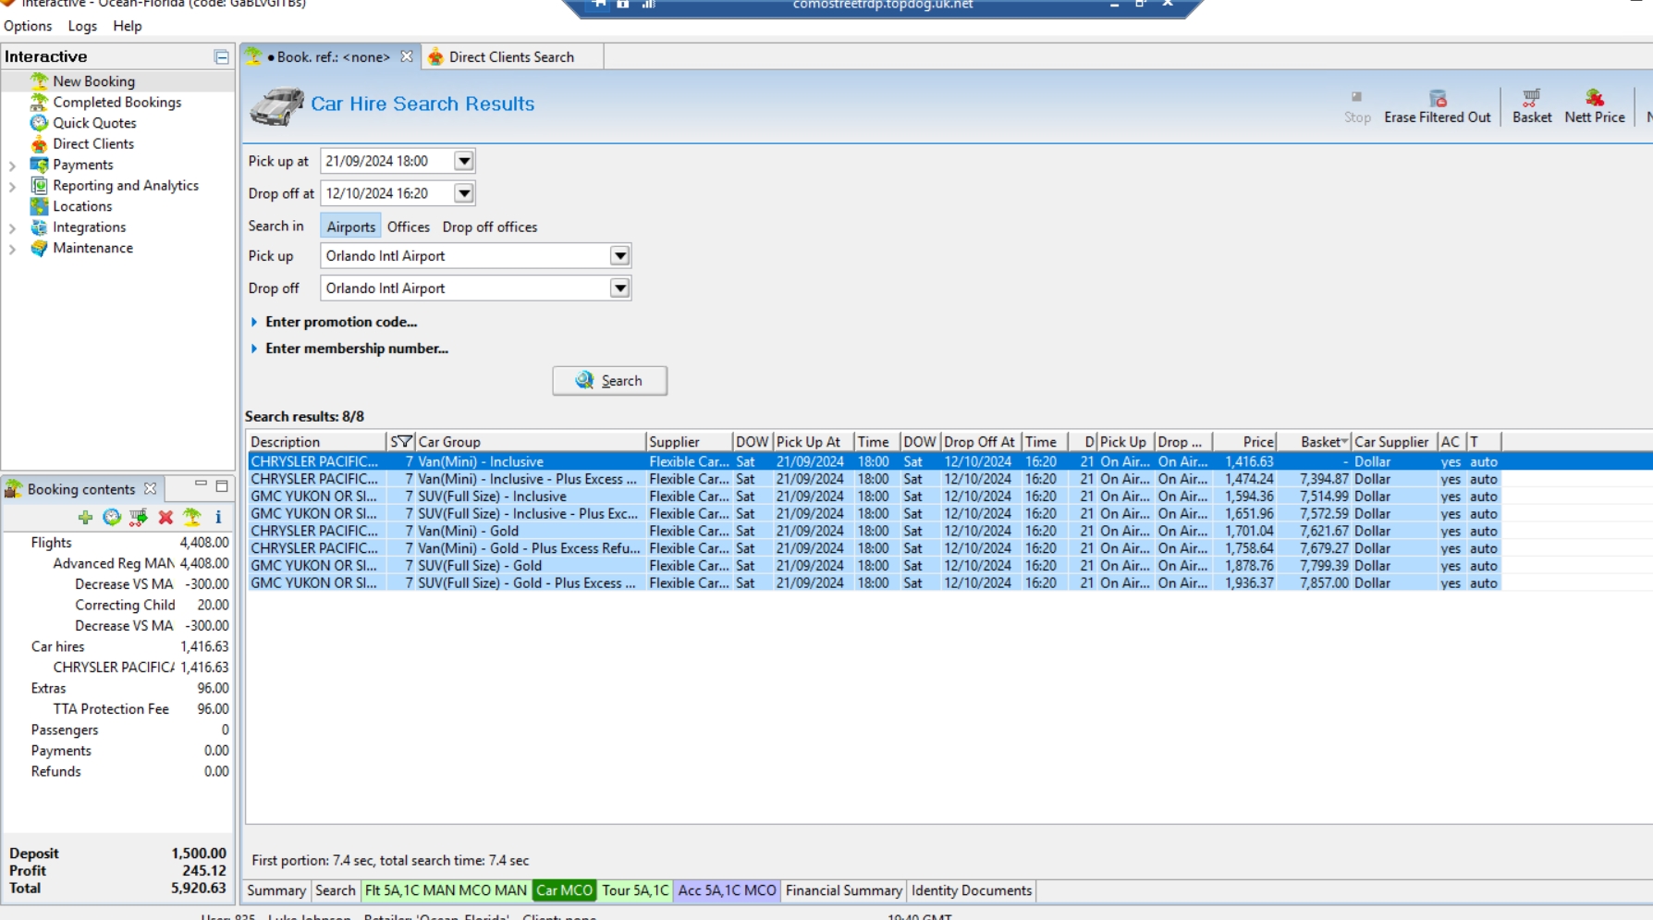This screenshot has height=920, width=1653.
Task: Open the Financial Summary tab
Action: 844,890
